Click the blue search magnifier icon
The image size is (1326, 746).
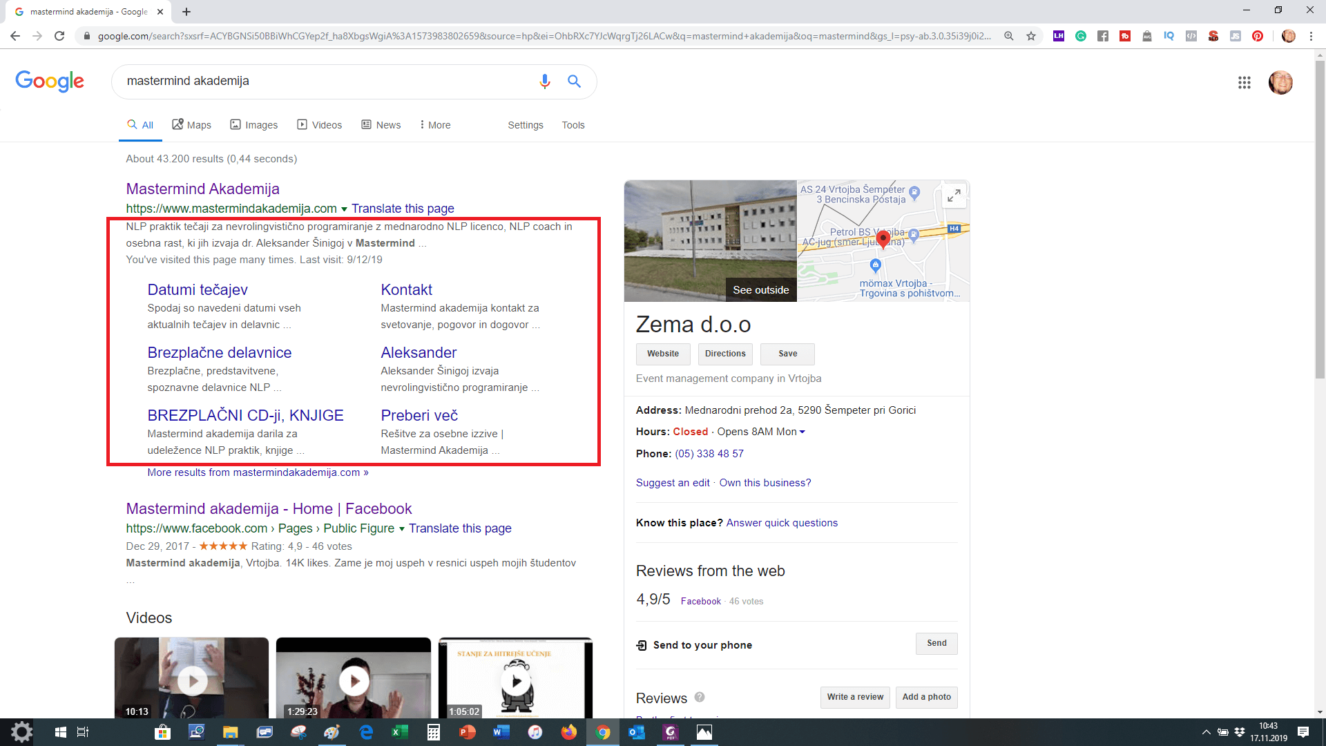[574, 82]
